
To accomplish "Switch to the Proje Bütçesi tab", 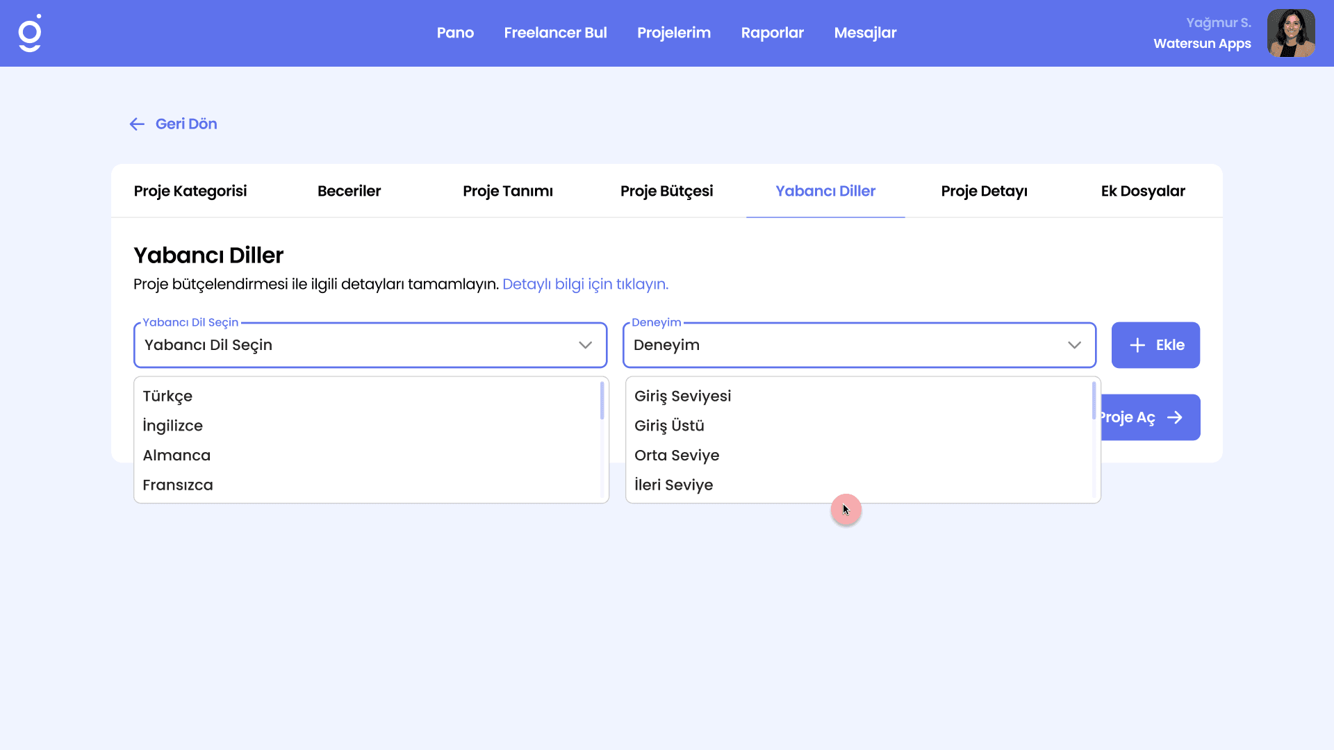I will [x=666, y=191].
